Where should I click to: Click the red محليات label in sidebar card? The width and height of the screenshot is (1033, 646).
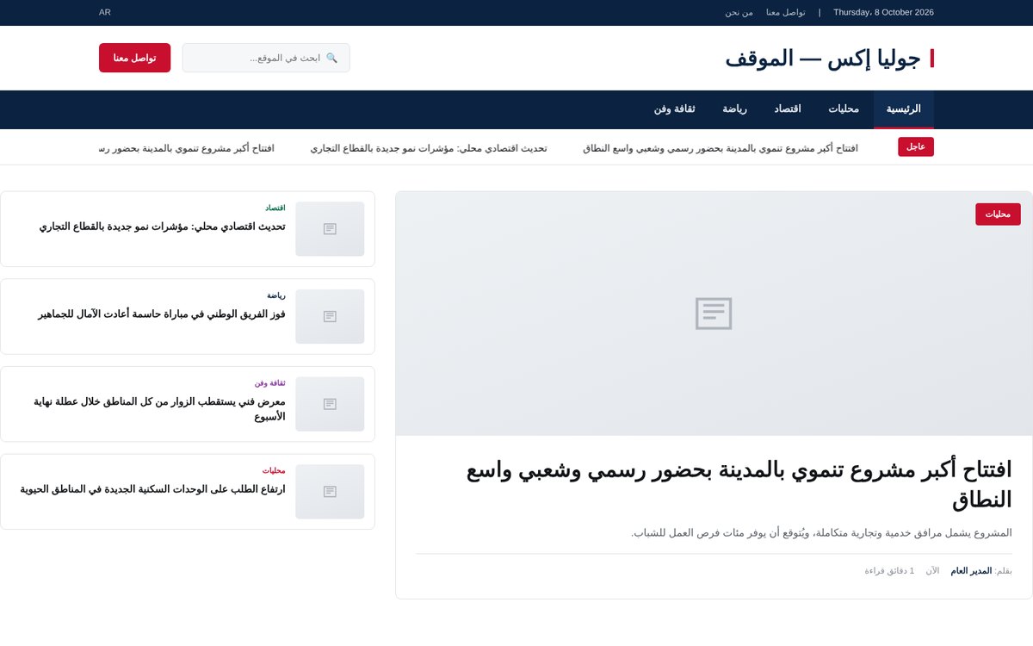(274, 471)
